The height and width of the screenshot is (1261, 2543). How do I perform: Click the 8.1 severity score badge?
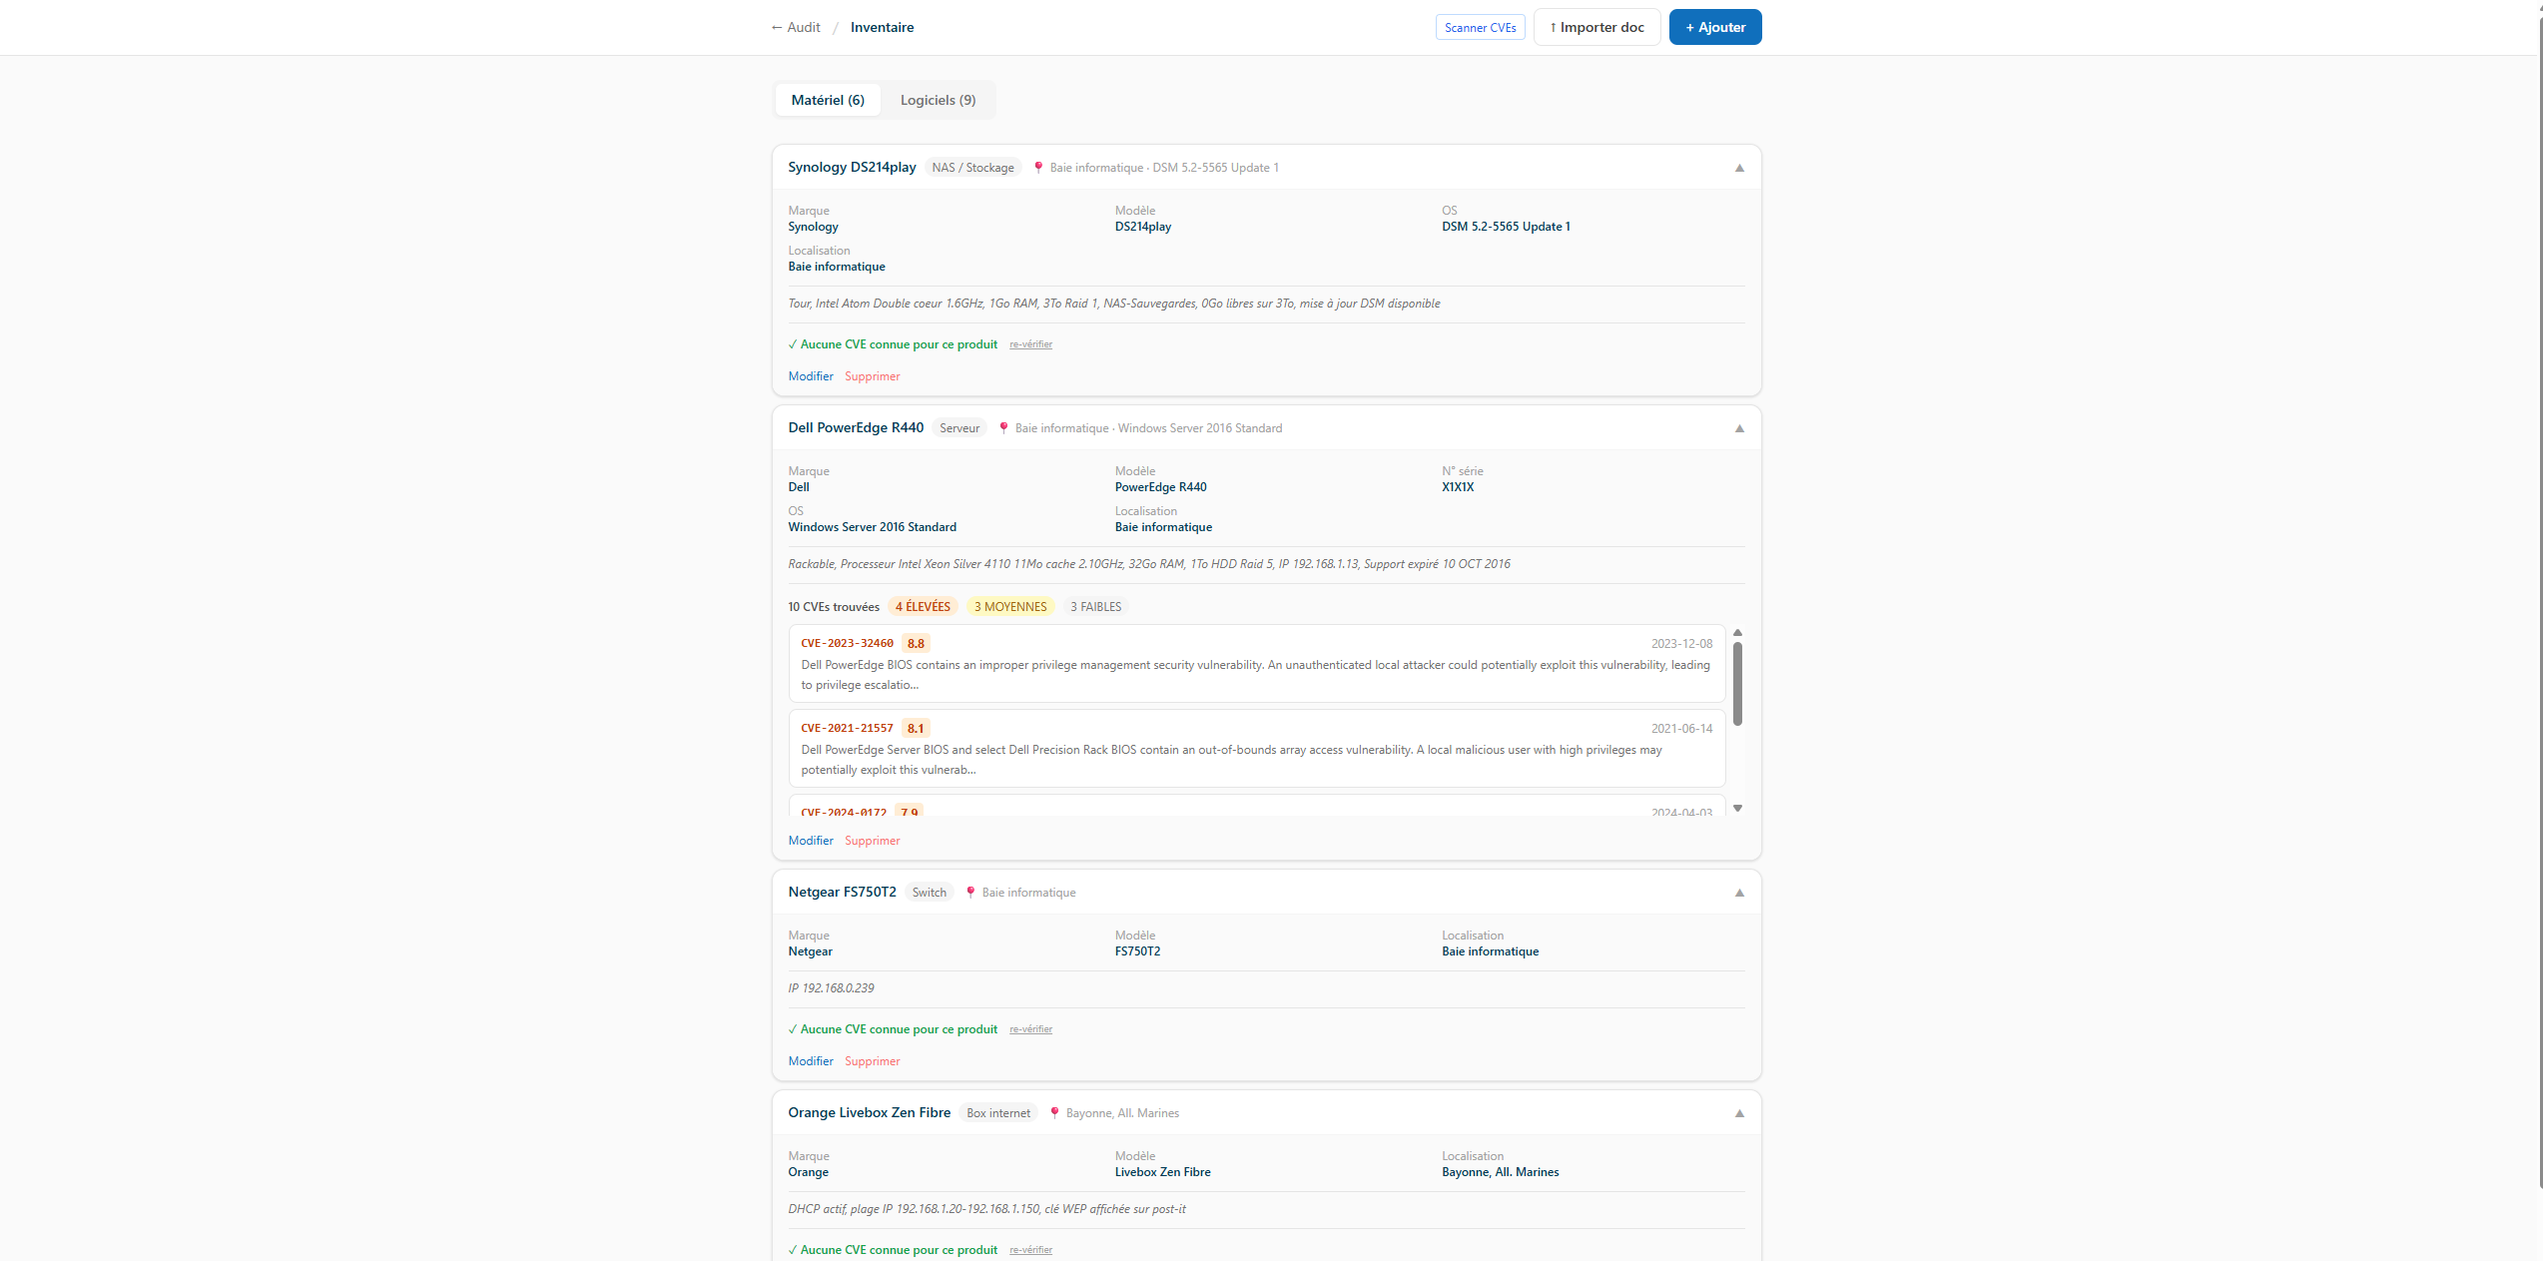[x=916, y=729]
